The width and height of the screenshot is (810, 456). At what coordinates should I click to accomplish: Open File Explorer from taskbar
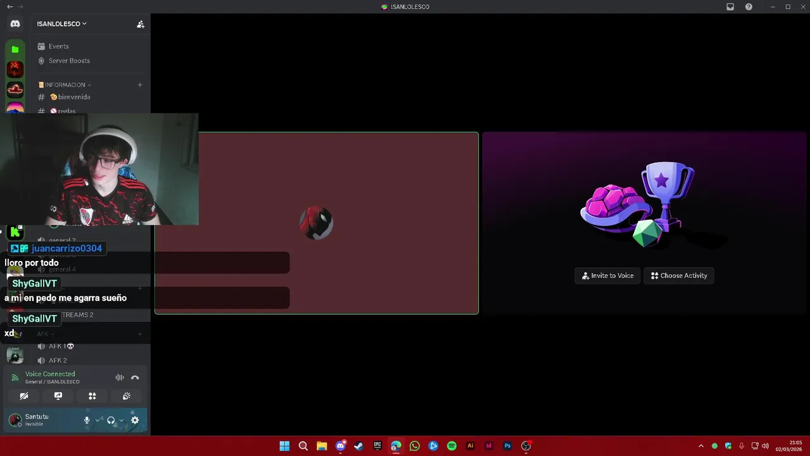point(321,446)
